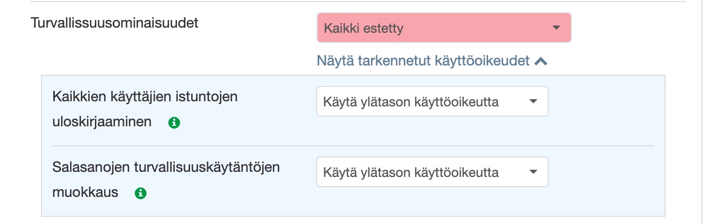Viewport: 704px width, 224px height.
Task: Click the word "uloskirjaaminen"
Action: [x=101, y=122]
